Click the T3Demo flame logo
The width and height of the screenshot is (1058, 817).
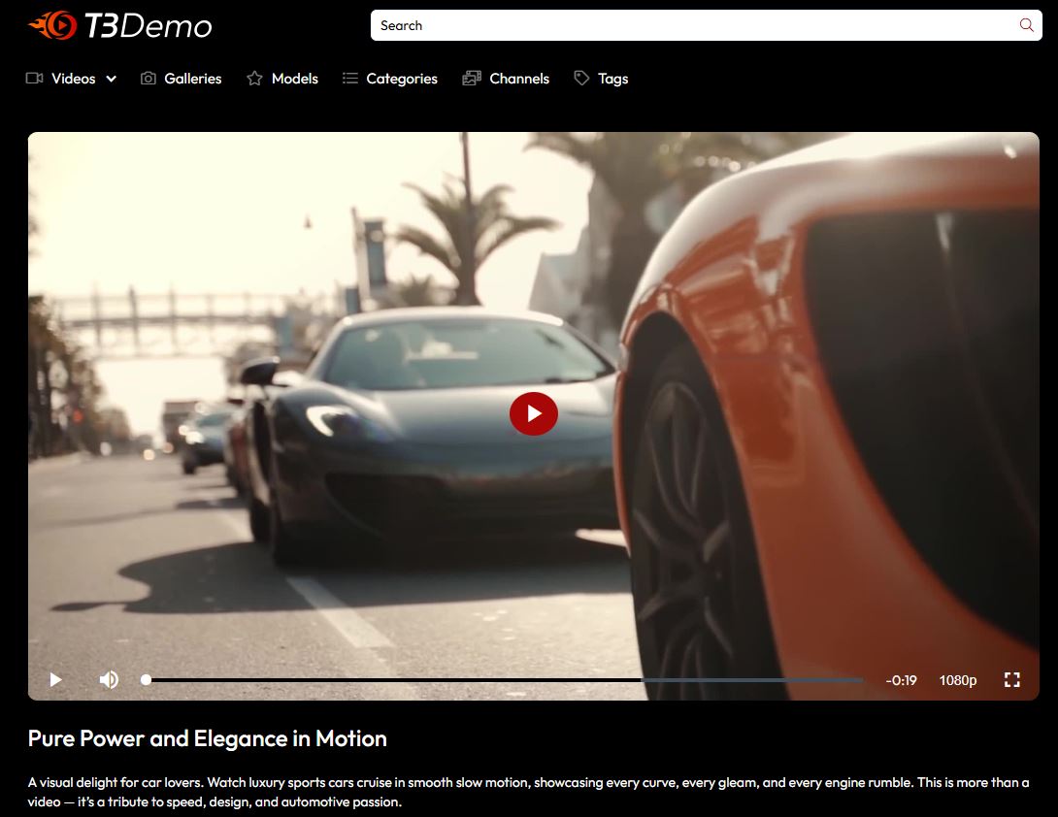[52, 25]
